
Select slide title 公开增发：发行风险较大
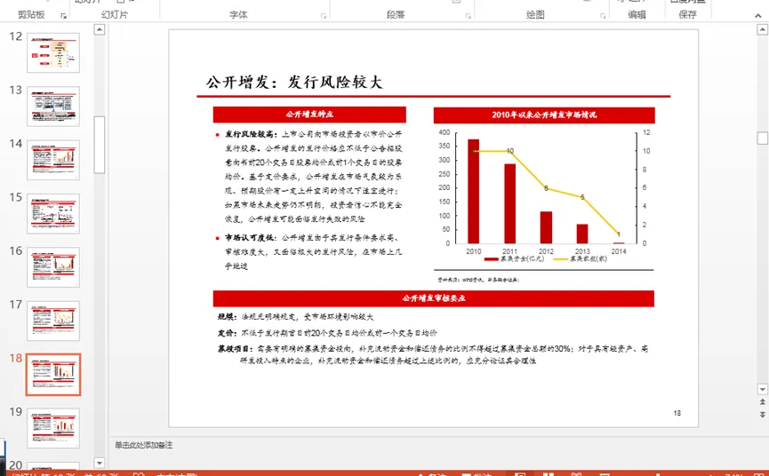click(294, 82)
